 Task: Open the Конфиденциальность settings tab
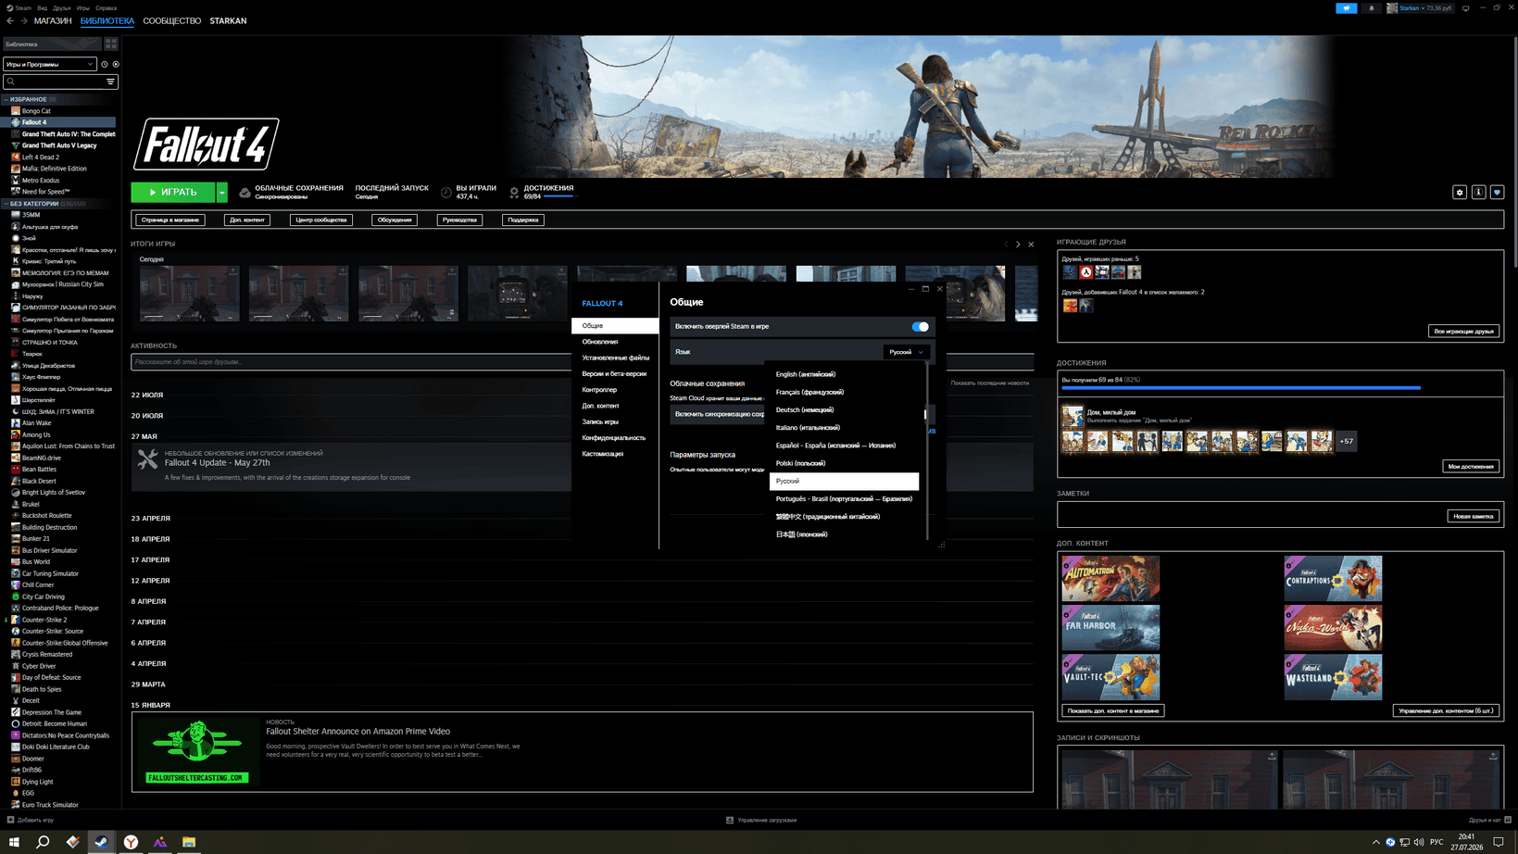(x=615, y=438)
